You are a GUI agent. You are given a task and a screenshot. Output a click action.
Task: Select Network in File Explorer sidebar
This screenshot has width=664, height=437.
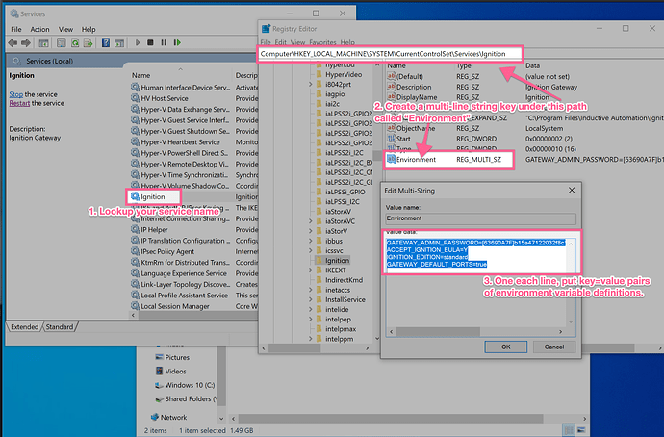pos(173,418)
